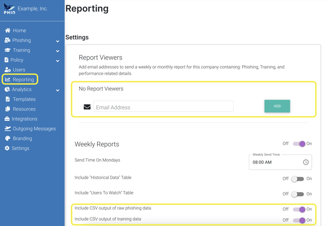The width and height of the screenshot is (328, 226).
Task: Toggle CSV output of raw phishing data
Action: (x=299, y=209)
